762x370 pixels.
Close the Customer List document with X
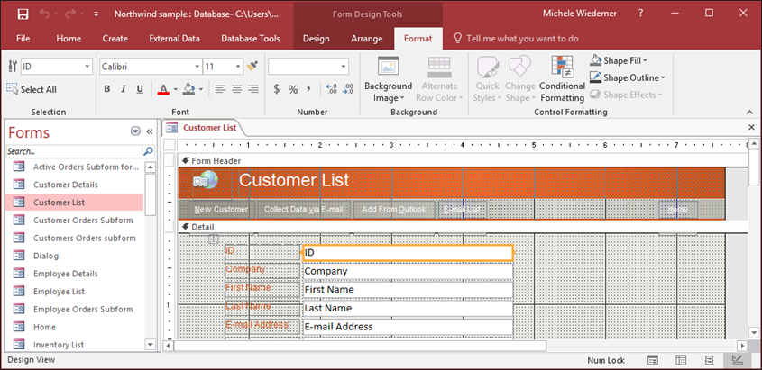(x=751, y=127)
